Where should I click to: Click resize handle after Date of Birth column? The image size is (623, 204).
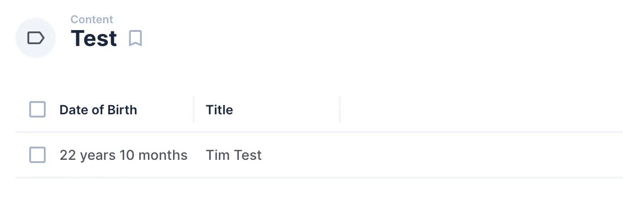(194, 110)
